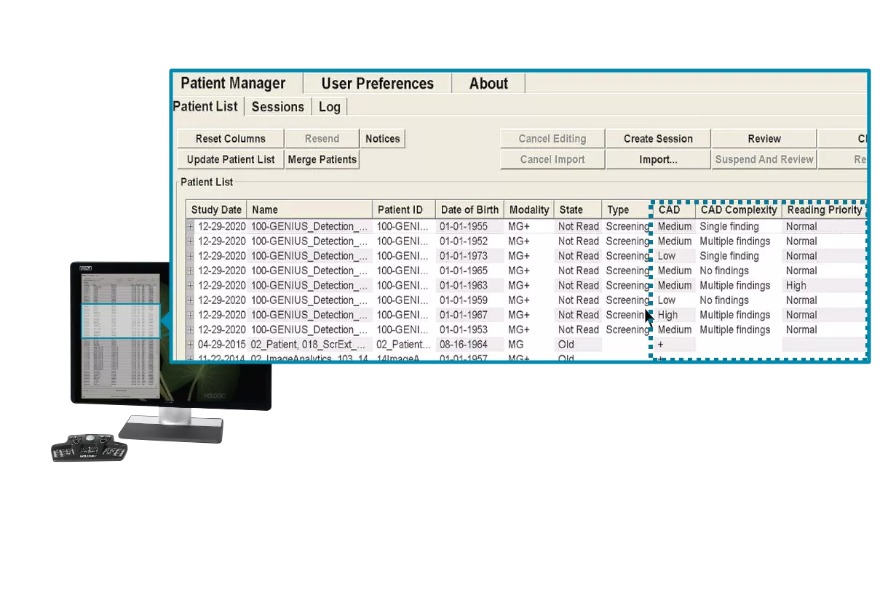Click the Import... button

(657, 159)
